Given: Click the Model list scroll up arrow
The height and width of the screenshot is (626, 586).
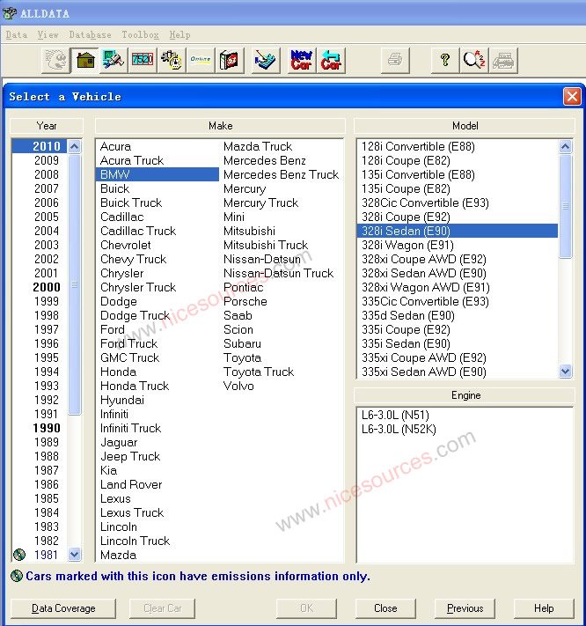Looking at the screenshot, I should click(565, 146).
